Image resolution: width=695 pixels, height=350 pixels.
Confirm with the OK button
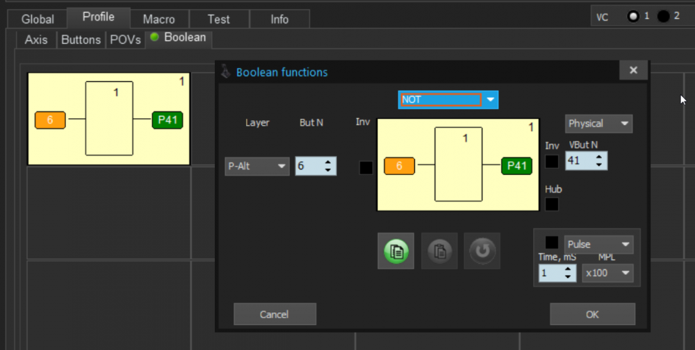[593, 314]
